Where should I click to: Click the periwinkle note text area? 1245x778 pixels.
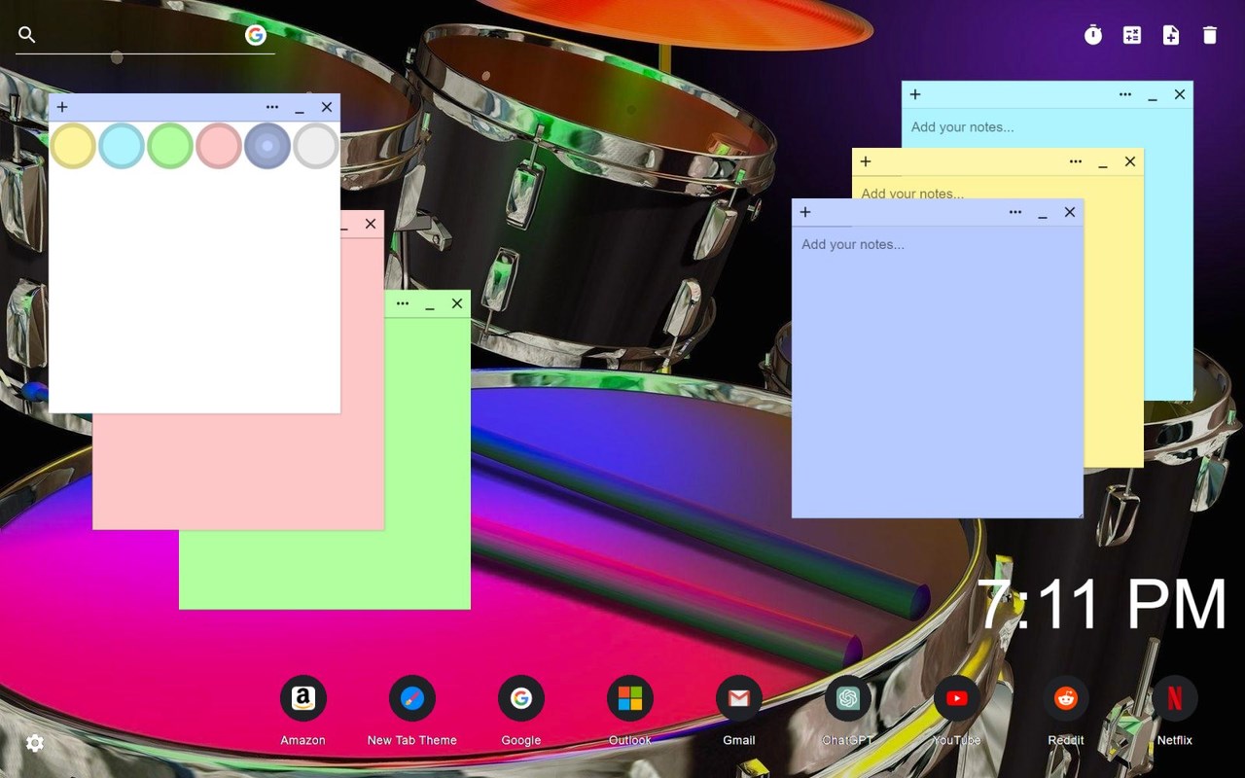[937, 371]
